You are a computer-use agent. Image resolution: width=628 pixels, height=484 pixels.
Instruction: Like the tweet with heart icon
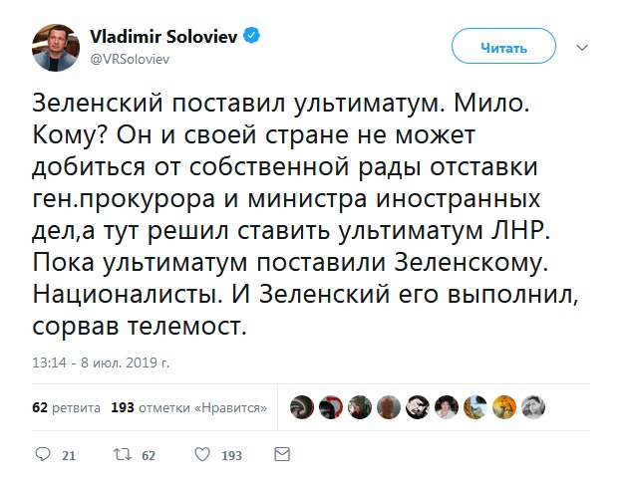point(201,455)
